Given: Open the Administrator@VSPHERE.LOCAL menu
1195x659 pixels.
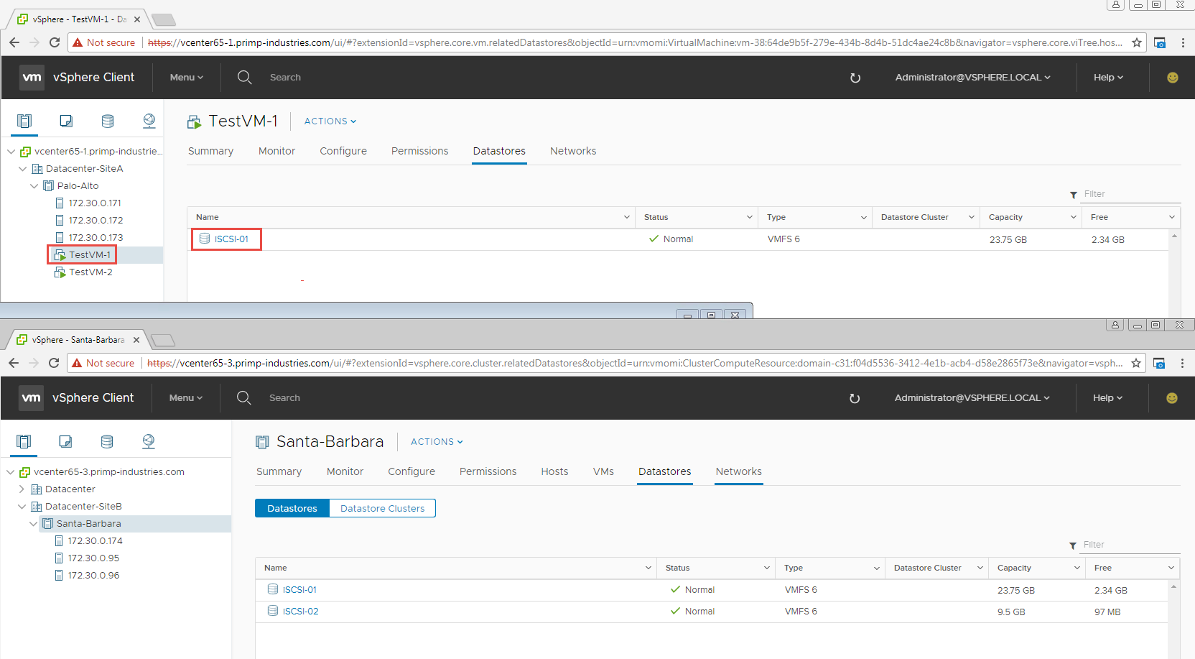Looking at the screenshot, I should coord(972,77).
